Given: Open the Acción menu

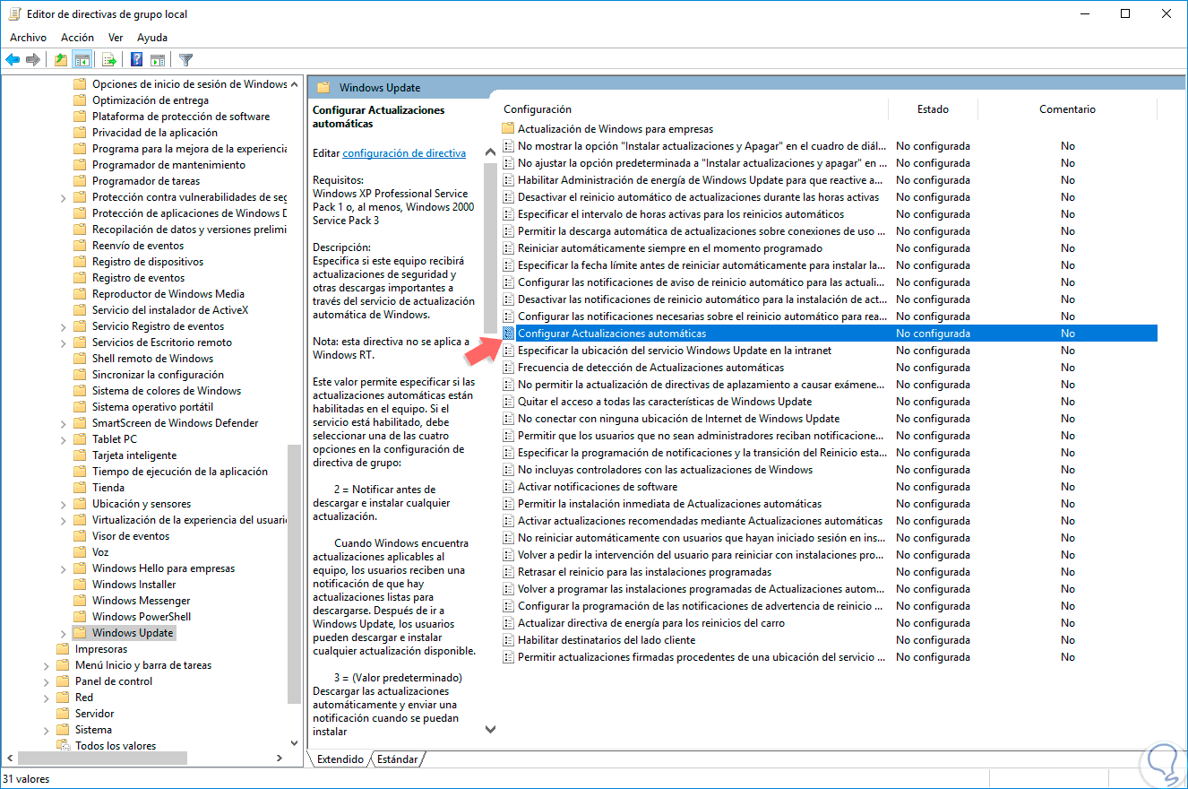Looking at the screenshot, I should (77, 38).
